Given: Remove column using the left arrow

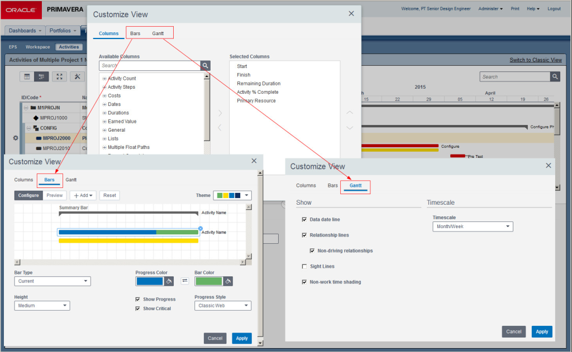Looking at the screenshot, I should (220, 128).
